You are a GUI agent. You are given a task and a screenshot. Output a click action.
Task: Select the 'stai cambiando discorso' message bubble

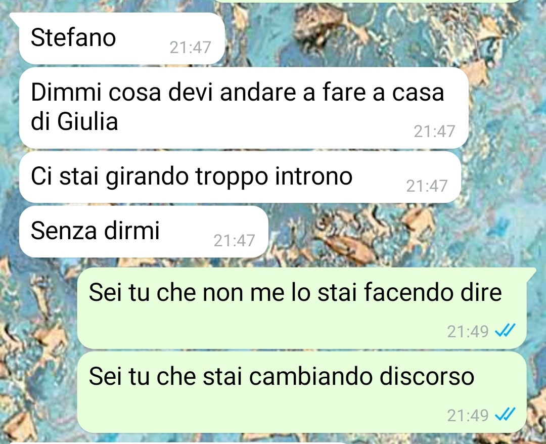pos(301,392)
